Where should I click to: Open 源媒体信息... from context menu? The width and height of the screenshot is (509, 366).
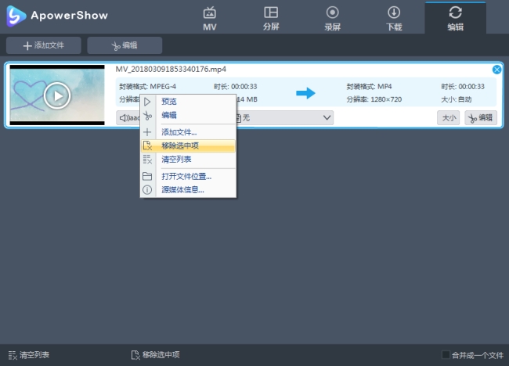point(182,189)
